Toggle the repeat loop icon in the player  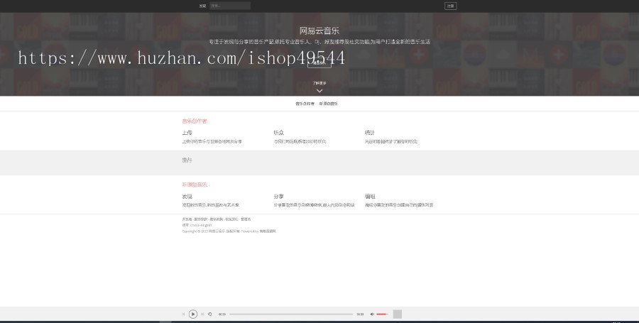[x=210, y=314]
